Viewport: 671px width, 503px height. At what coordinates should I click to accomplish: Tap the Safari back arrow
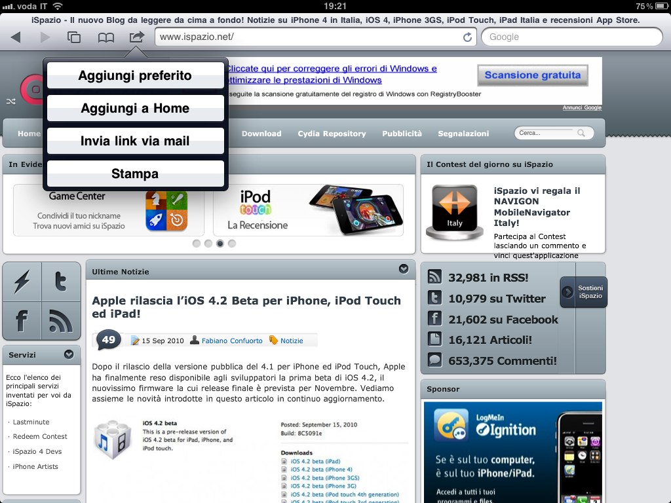tap(16, 37)
